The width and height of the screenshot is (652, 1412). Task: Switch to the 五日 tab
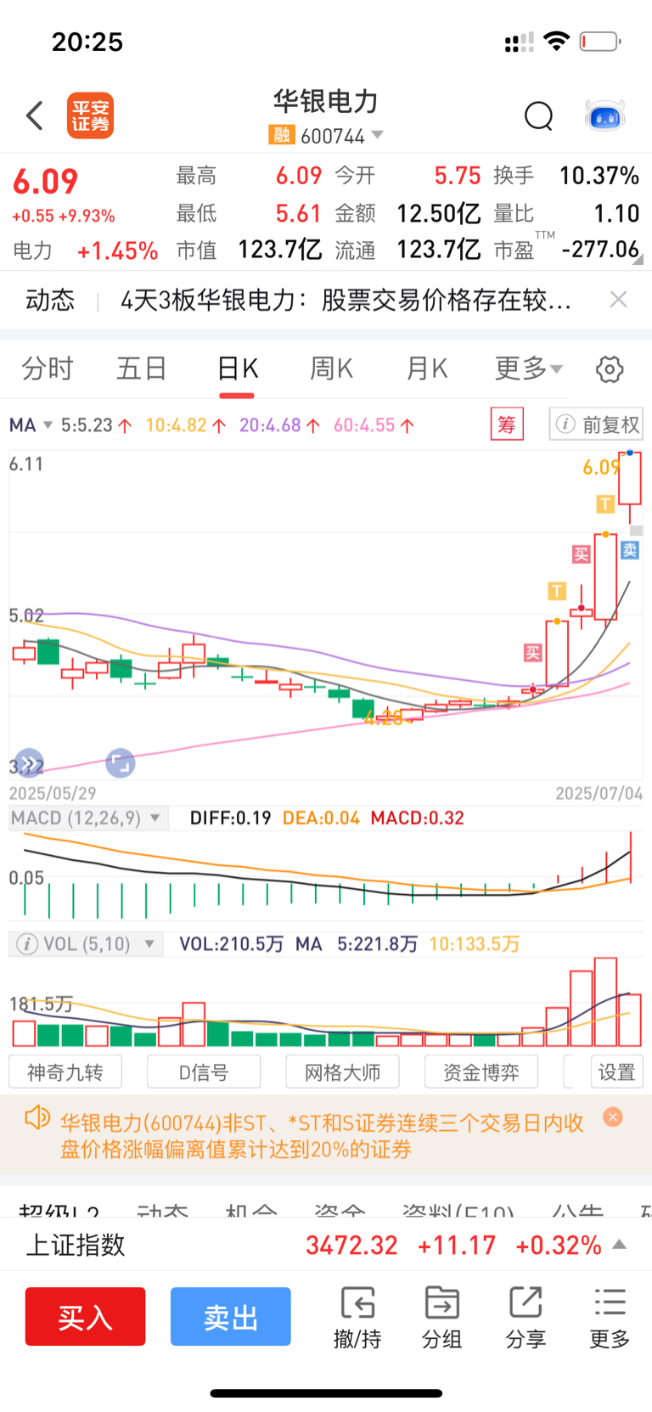tap(142, 368)
